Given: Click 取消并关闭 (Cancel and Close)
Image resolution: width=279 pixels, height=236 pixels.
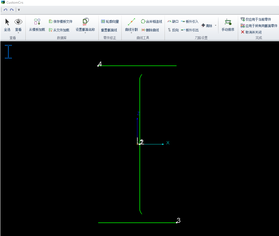Looking at the screenshot, I should [251, 32].
